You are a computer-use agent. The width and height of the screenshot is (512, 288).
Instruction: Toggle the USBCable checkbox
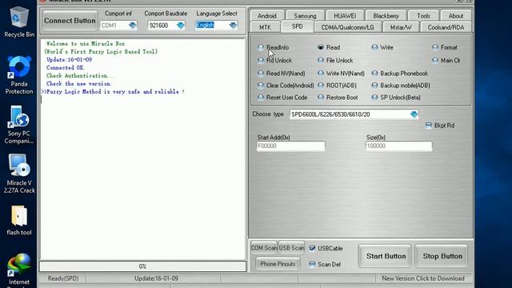[312, 249]
